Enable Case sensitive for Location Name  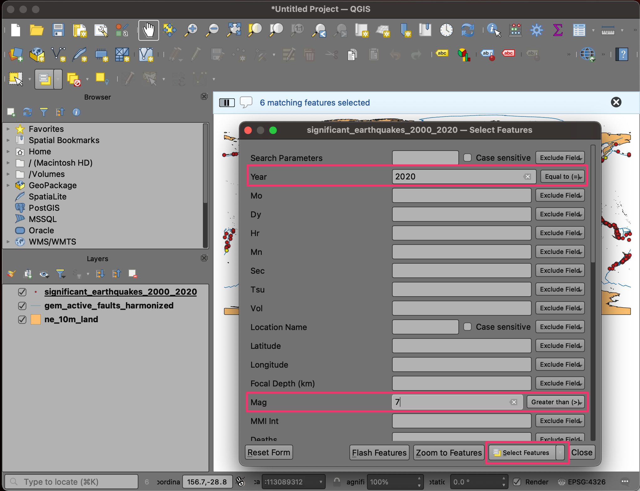tap(467, 327)
